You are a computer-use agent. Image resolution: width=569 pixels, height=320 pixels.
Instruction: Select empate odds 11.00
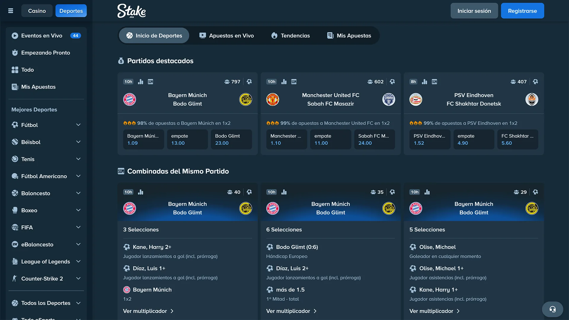(330, 139)
